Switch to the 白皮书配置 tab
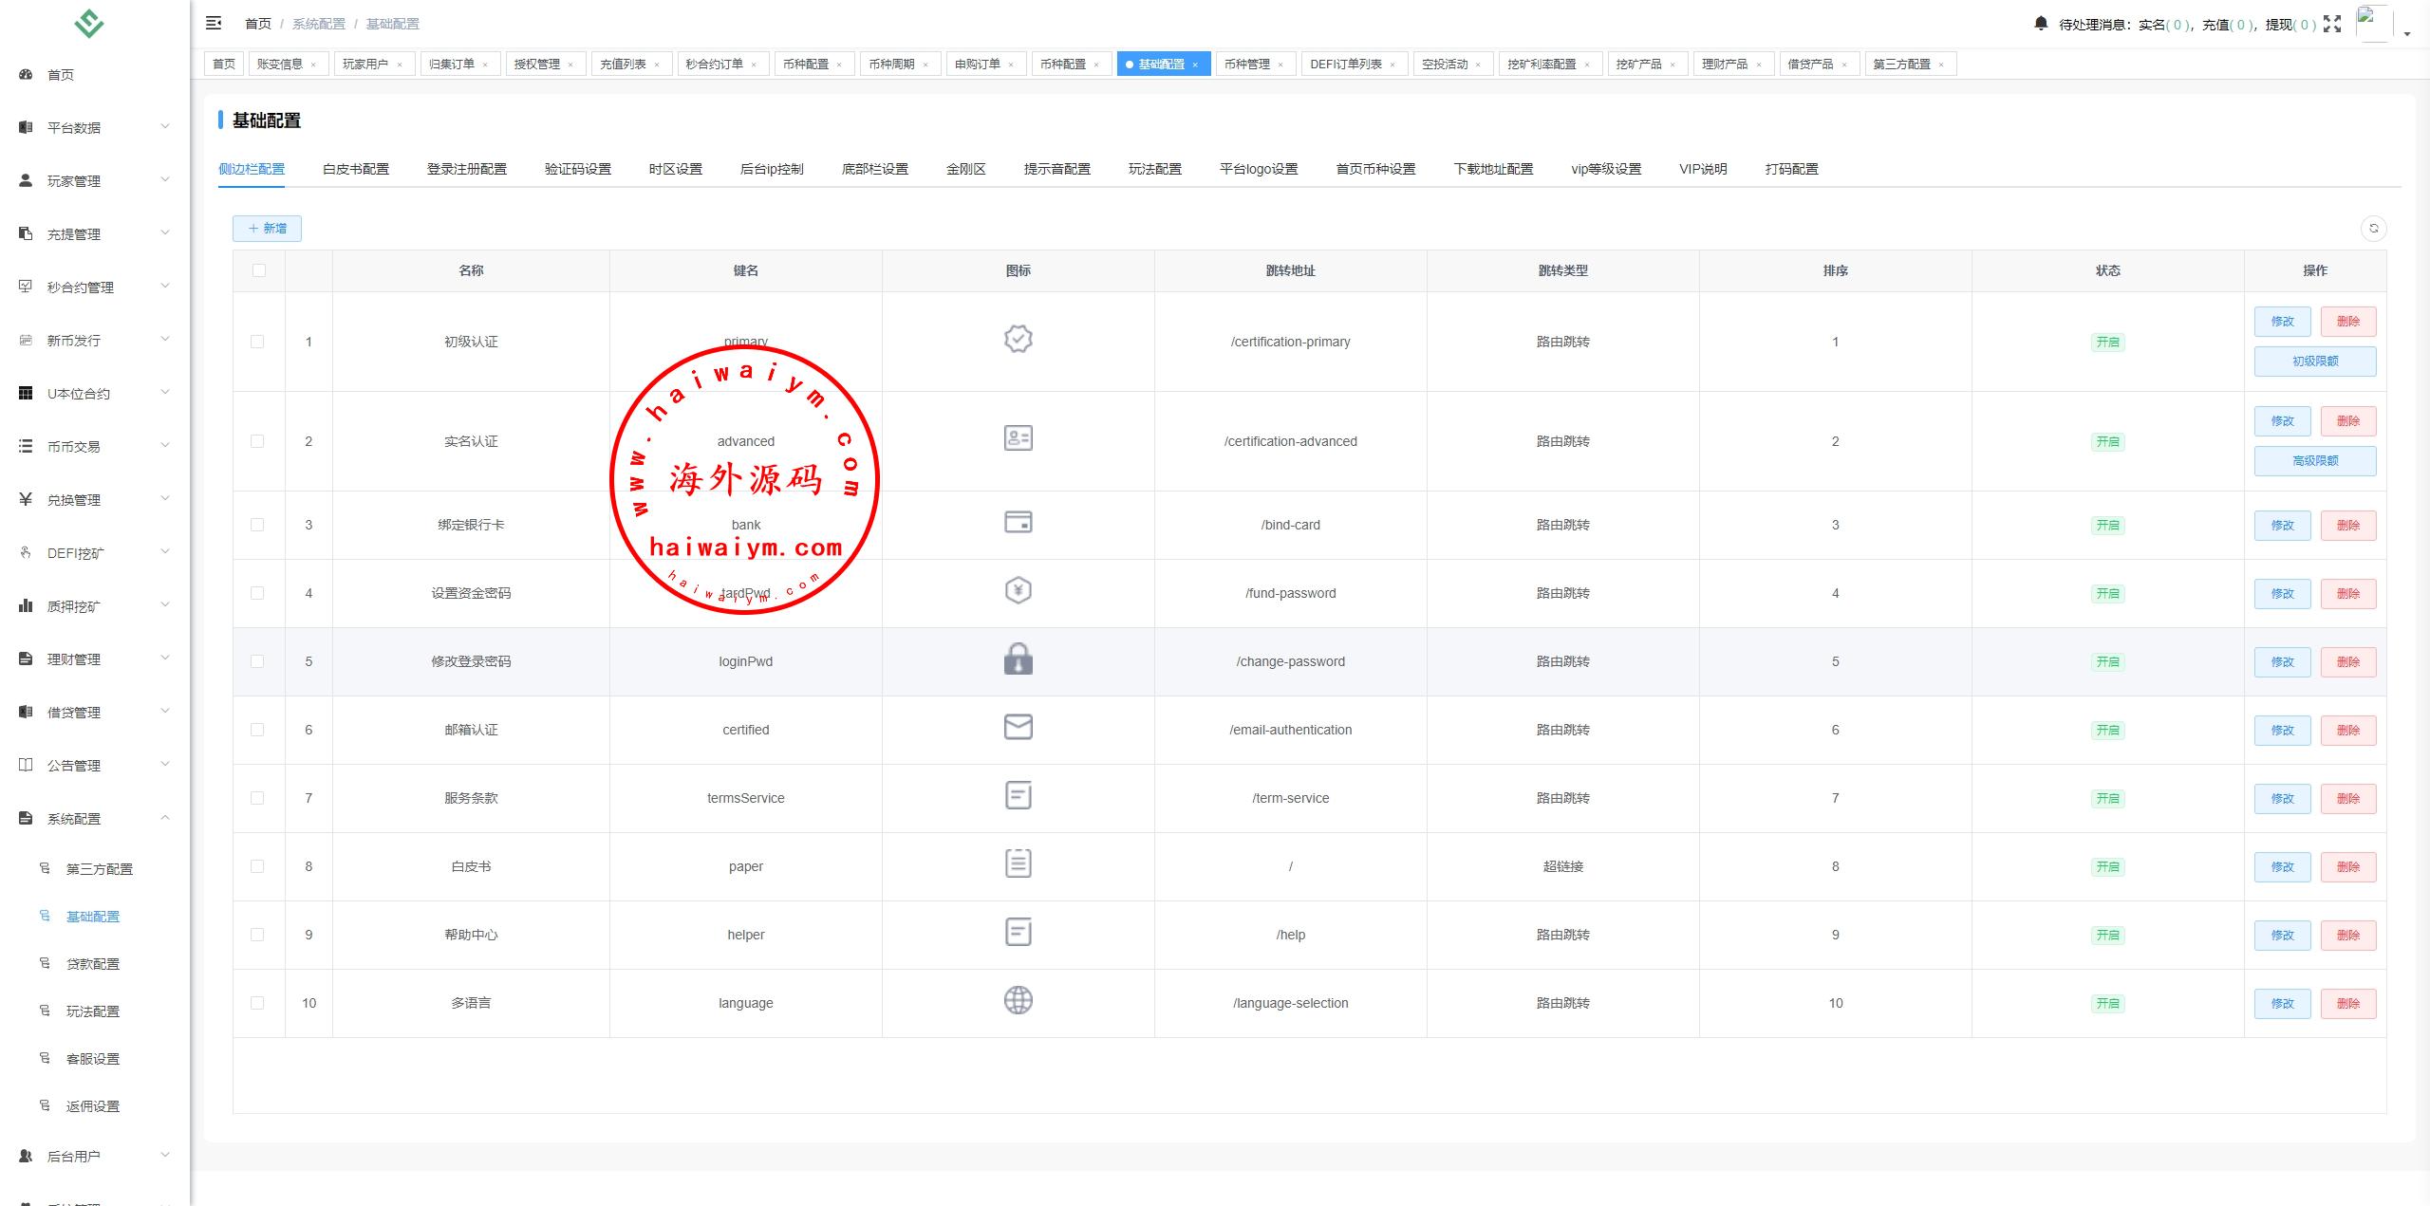Screen dimensions: 2430x1206 click(355, 169)
